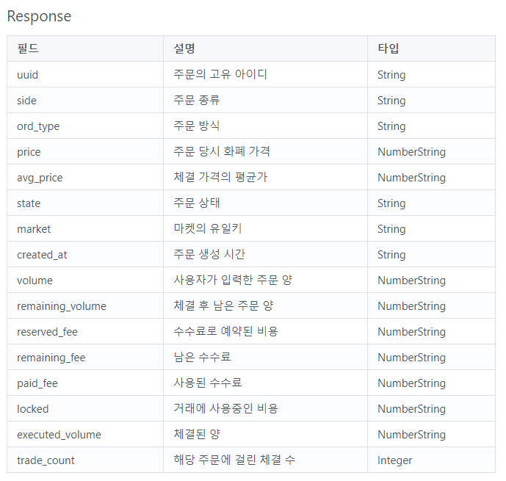Select description 해당 주문에 걸린 체결 수

(234, 460)
